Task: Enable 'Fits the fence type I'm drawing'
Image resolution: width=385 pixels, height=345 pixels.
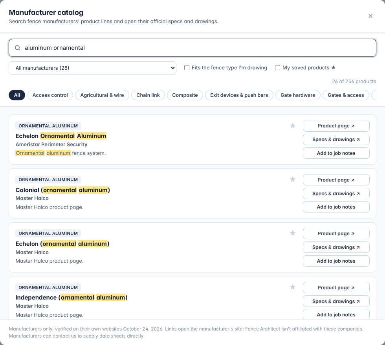Action: (x=187, y=67)
